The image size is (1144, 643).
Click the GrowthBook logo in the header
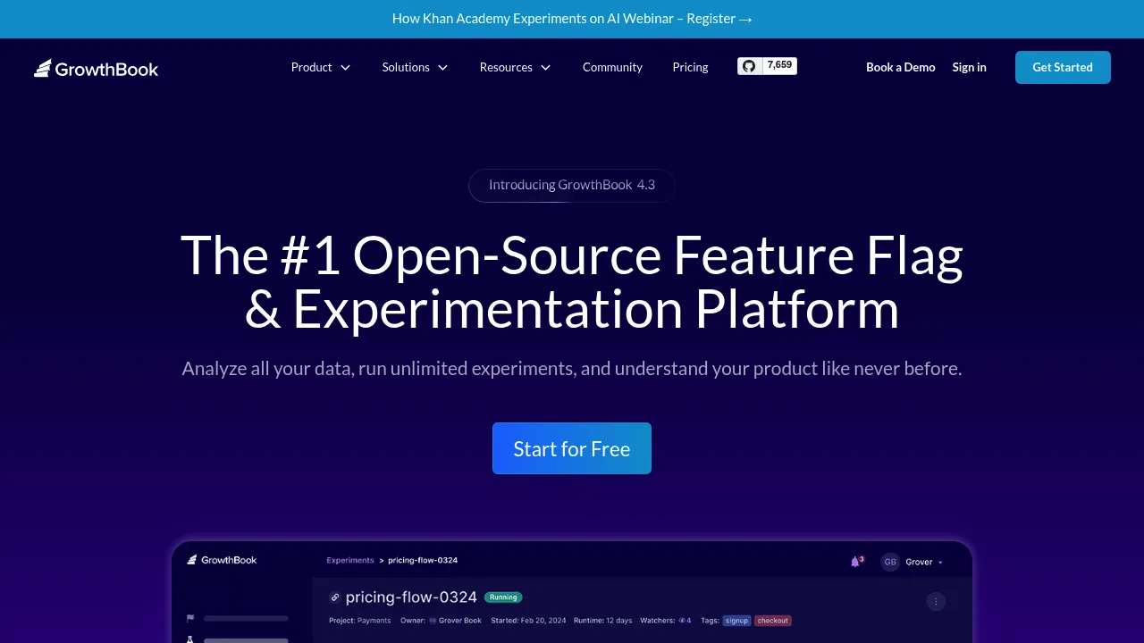point(97,68)
